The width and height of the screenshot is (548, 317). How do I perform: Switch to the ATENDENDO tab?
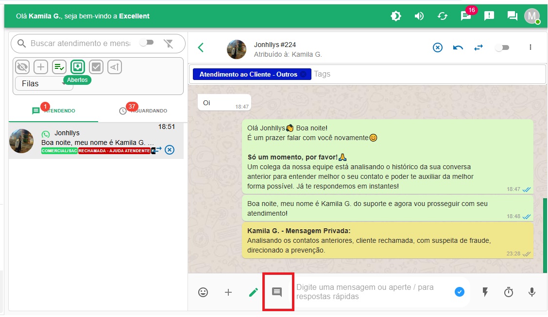pyautogui.click(x=53, y=111)
